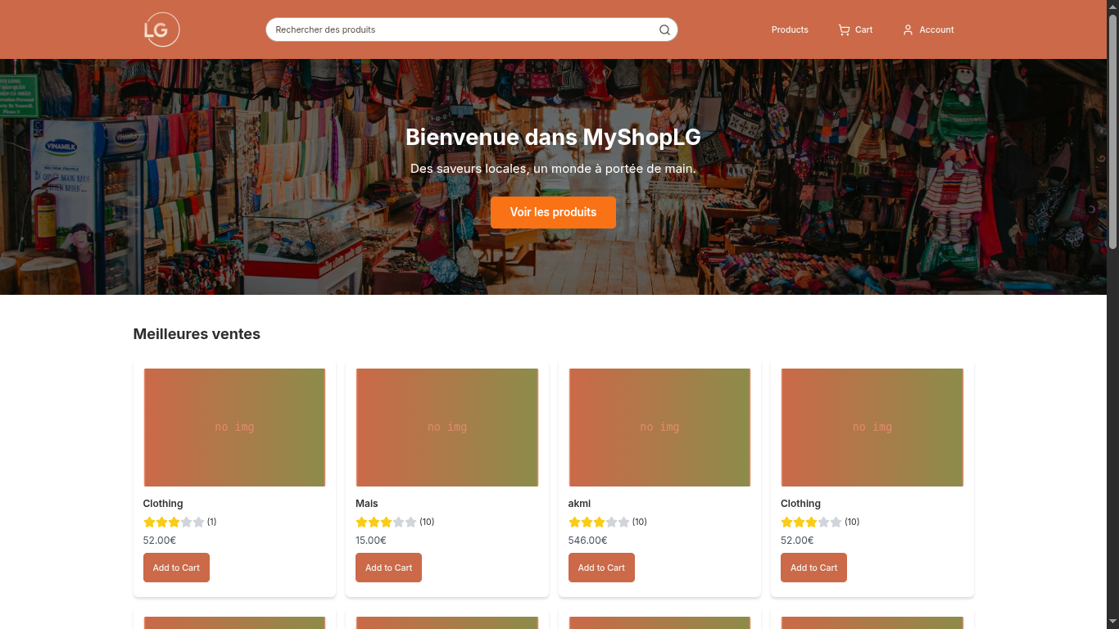
Task: Open the akmi product image placeholder
Action: (659, 428)
